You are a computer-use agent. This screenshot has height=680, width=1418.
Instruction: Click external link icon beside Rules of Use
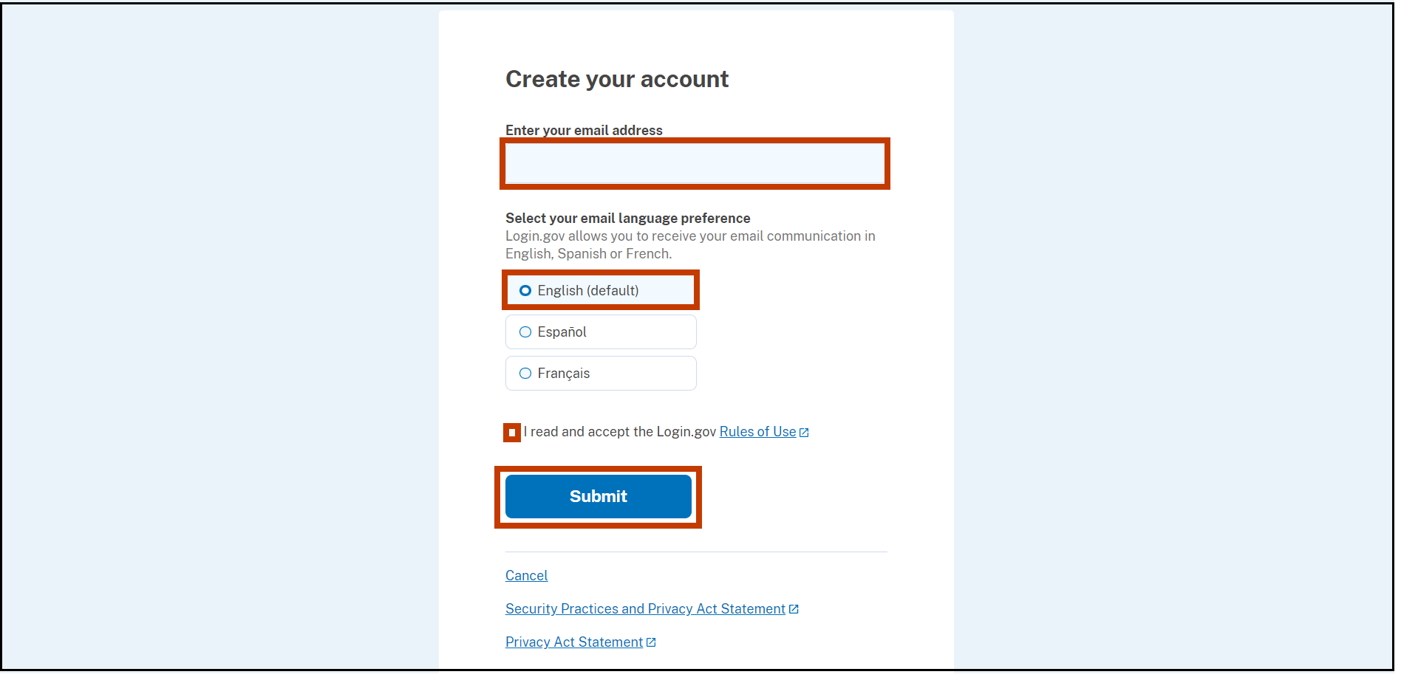804,431
